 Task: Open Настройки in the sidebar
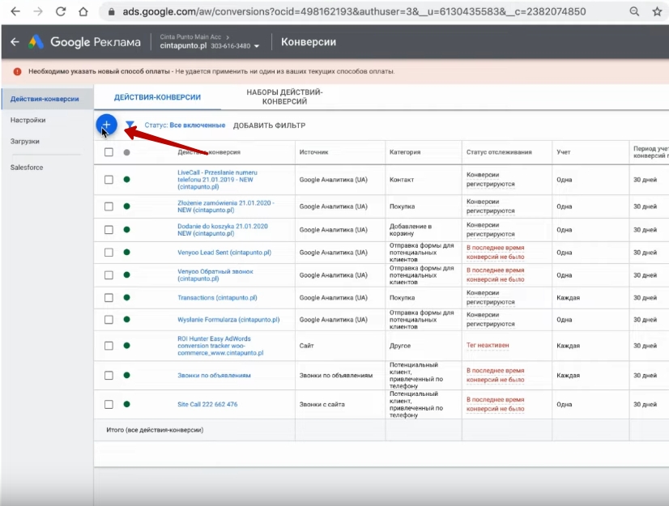[x=28, y=120]
